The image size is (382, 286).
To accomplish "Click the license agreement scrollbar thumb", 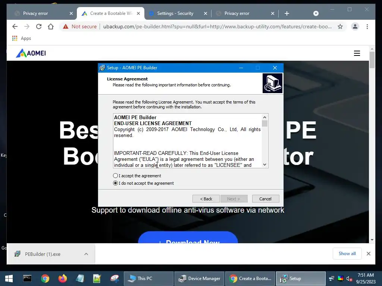I will click(x=265, y=123).
